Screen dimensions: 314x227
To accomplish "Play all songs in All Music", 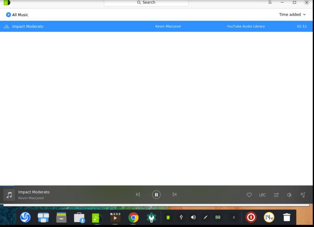I will 9,15.
